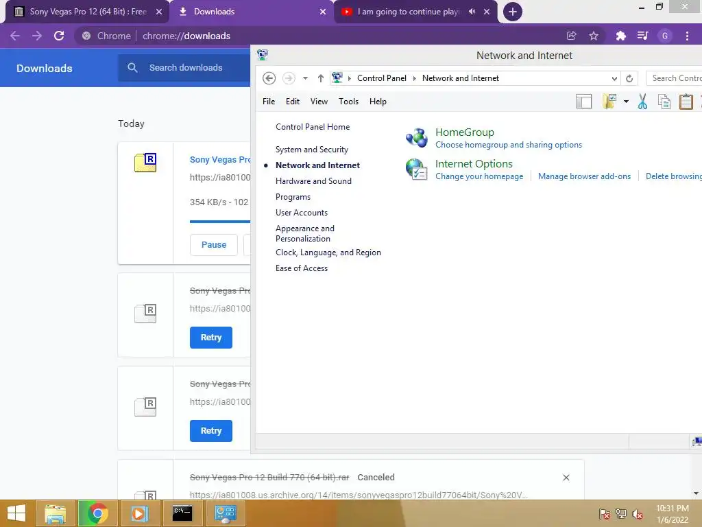Click Control Panel in breadcrumb path
The width and height of the screenshot is (702, 527).
coord(381,78)
